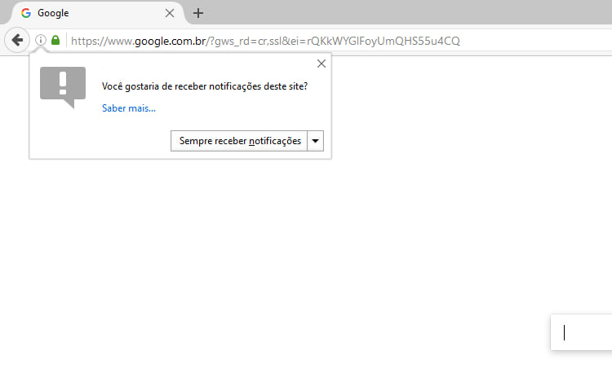Click the notification question text in popup
The height and width of the screenshot is (382, 612).
click(205, 86)
